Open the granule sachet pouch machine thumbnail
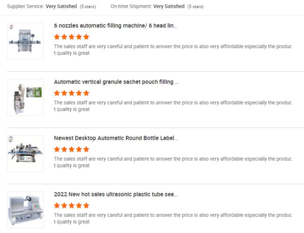Viewport: 304px width, 233px height. click(25, 97)
